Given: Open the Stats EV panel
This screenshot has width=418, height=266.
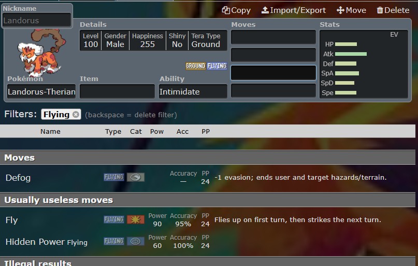Looking at the screenshot, I should 364,64.
